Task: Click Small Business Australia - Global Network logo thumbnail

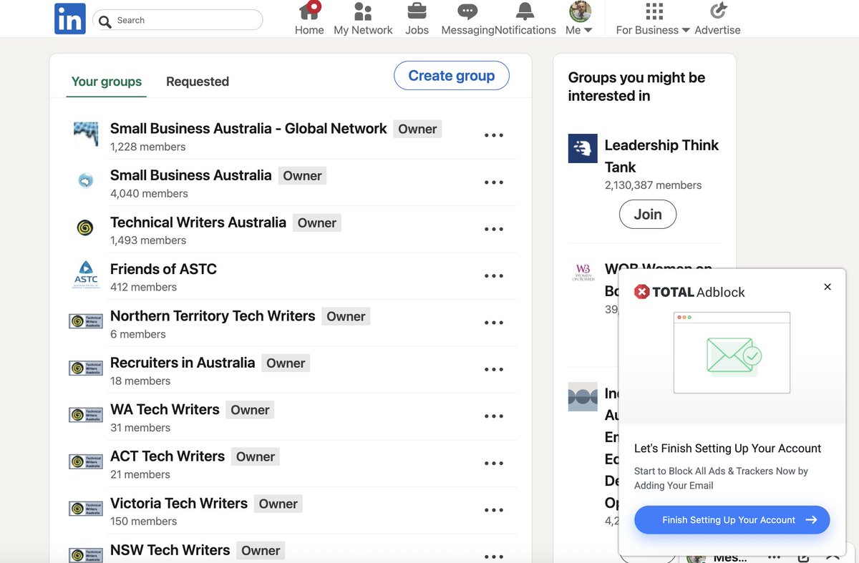Action: click(86, 134)
